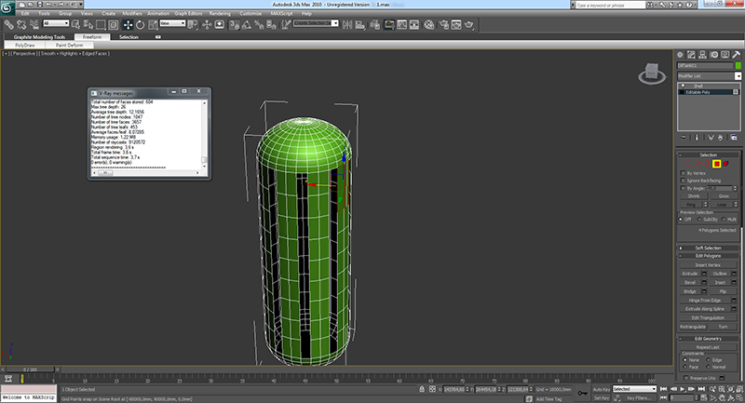Select the Multi preview selection radio
745x403 pixels.
pyautogui.click(x=724, y=220)
